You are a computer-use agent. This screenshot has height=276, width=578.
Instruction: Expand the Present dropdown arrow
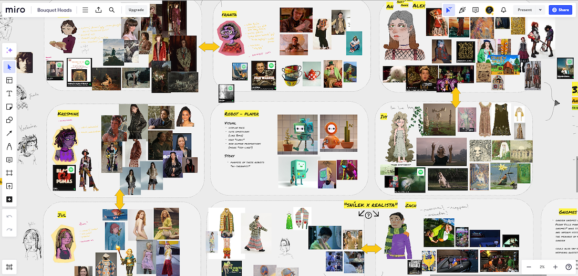pyautogui.click(x=540, y=10)
